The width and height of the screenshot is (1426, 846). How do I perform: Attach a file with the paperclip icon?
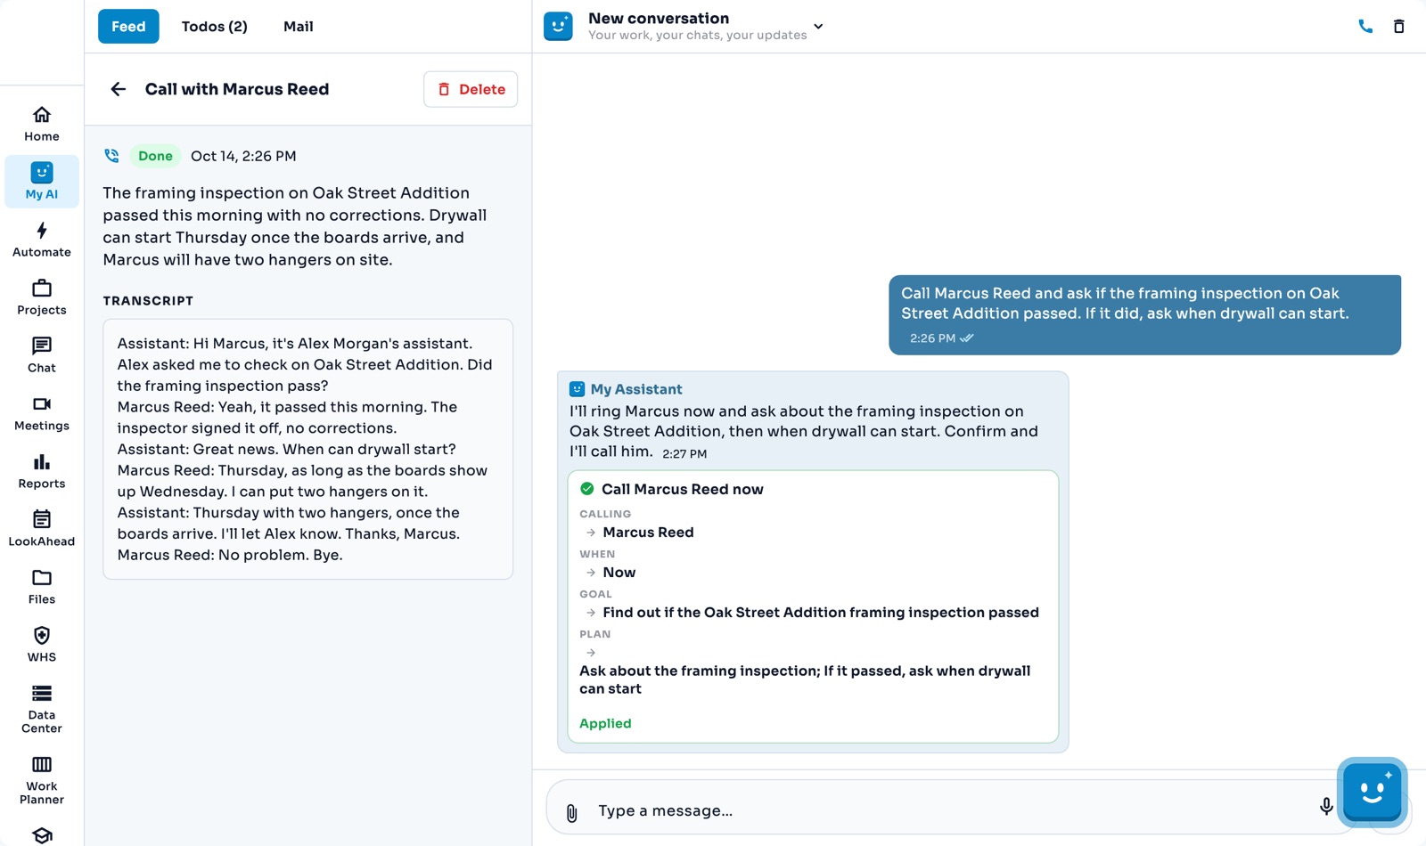pyautogui.click(x=572, y=812)
